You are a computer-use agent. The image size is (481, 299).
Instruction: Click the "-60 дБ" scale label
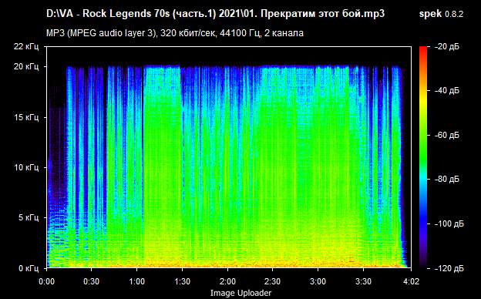click(446, 135)
